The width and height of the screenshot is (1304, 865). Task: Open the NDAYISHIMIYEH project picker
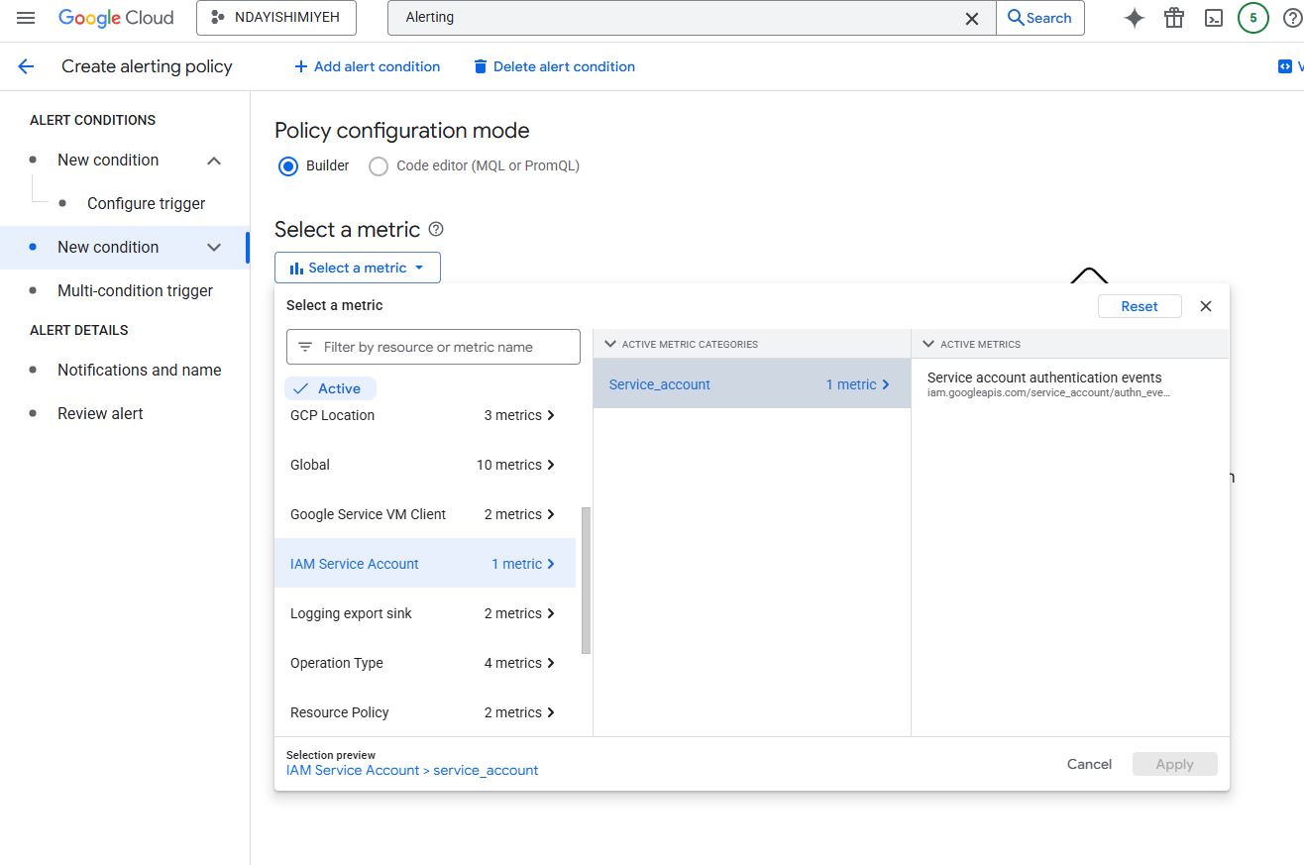[x=276, y=18]
